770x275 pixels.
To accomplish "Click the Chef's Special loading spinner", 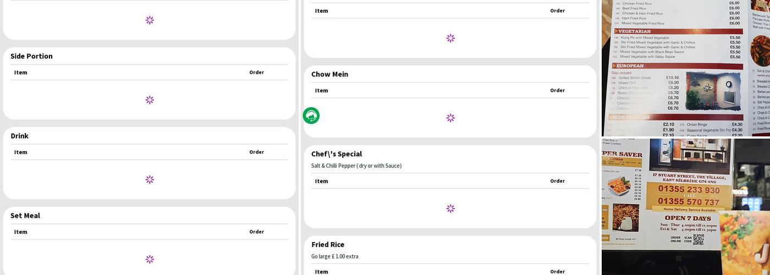I will [450, 209].
